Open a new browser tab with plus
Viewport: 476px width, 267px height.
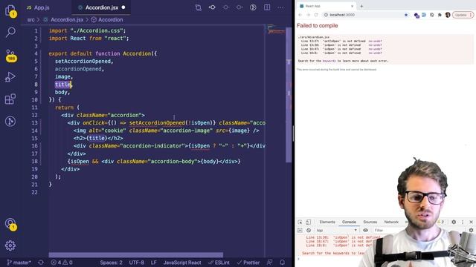click(361, 6)
